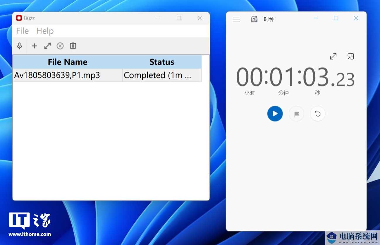Minimize the Buzz window
The width and height of the screenshot is (380, 245).
pyautogui.click(x=159, y=18)
